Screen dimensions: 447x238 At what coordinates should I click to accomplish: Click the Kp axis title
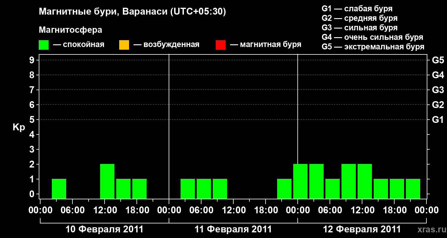coord(19,127)
